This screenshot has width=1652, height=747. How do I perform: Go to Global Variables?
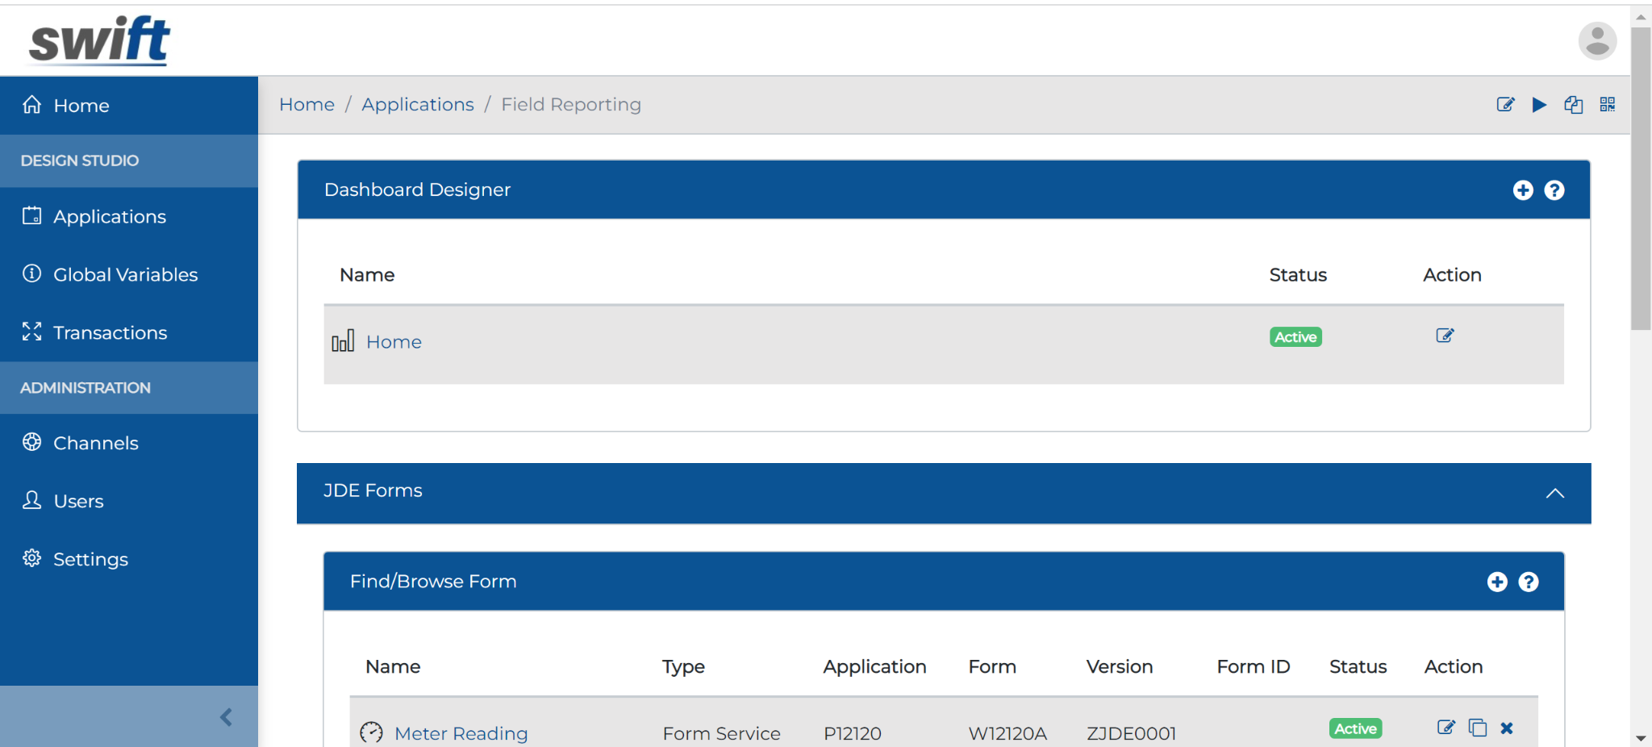pos(126,274)
